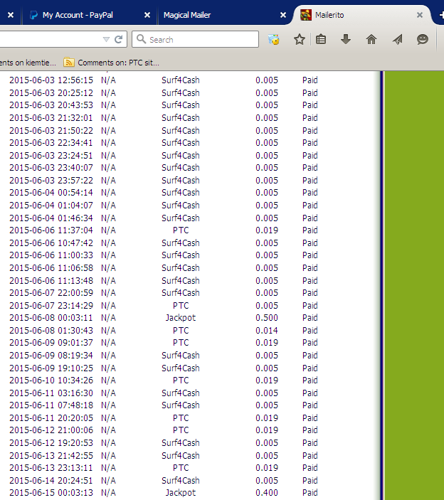Close the Magical Mailer tab
Viewport: 444px width, 500px height.
(x=283, y=15)
